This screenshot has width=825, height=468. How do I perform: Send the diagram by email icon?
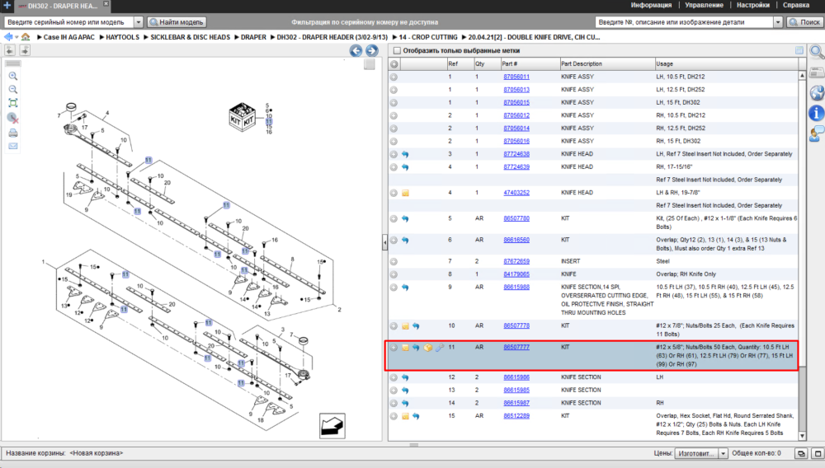click(13, 146)
